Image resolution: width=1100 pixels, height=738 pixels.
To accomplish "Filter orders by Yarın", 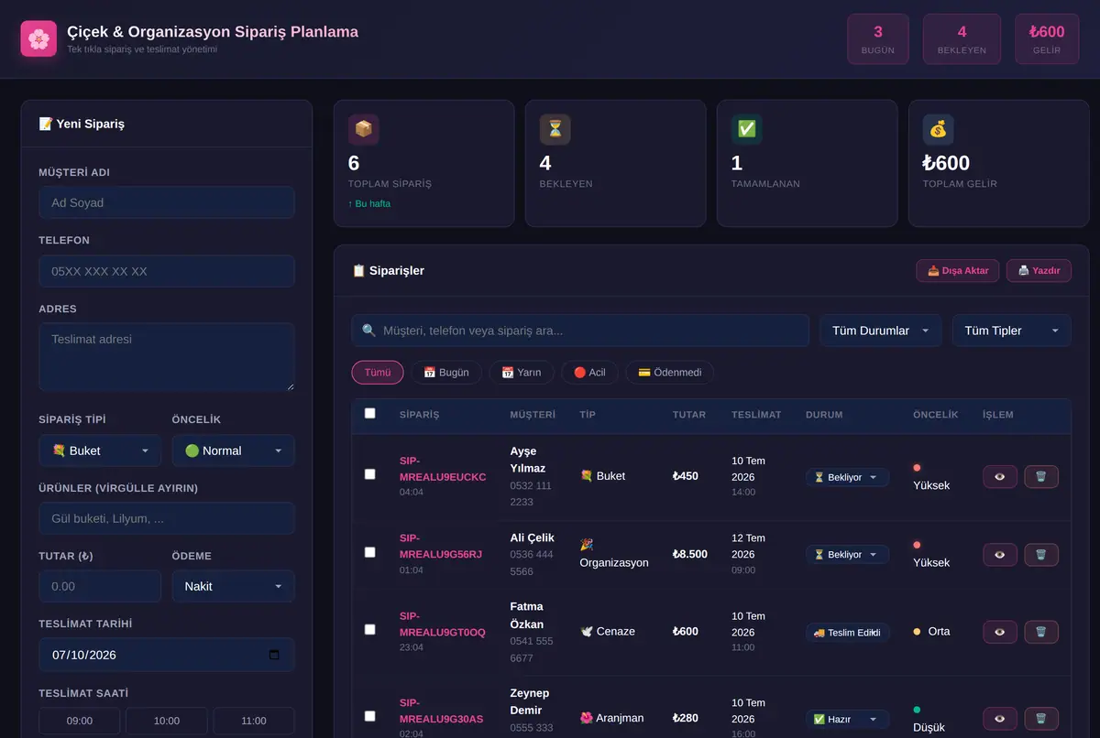I will [522, 373].
